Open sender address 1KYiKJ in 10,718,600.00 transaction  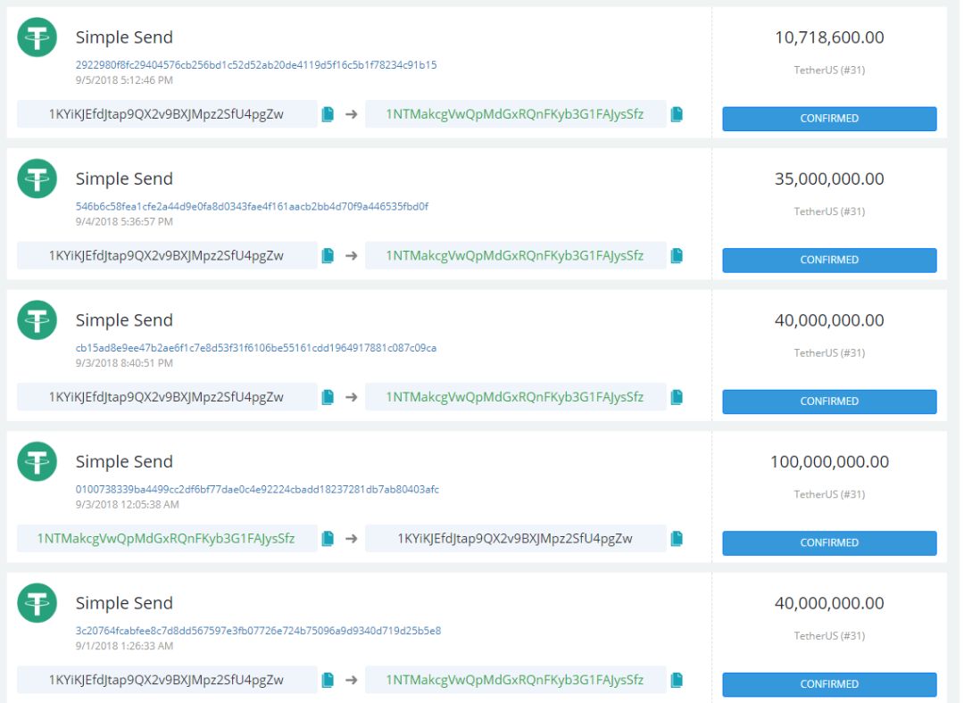[x=166, y=114]
